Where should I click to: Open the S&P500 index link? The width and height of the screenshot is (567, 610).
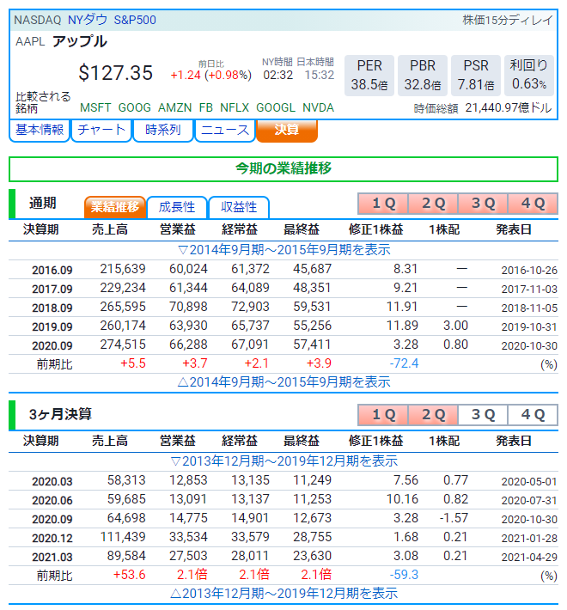135,20
